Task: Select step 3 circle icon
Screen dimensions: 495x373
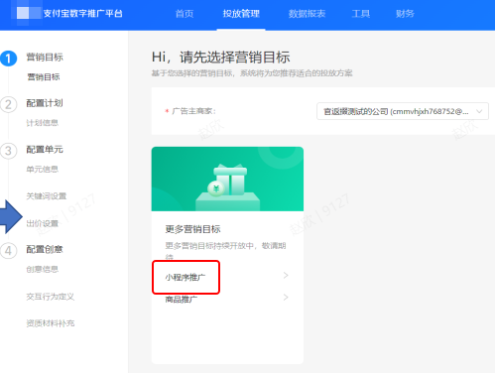Action: [x=8, y=151]
